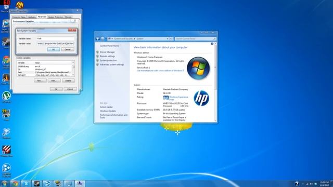Click the vertical scrollbar in System window

(x=215, y=82)
